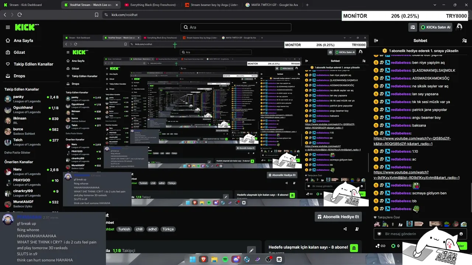Open Takip Edilen Kanallar next to the heart icon
The width and height of the screenshot is (472, 265).
point(33,64)
